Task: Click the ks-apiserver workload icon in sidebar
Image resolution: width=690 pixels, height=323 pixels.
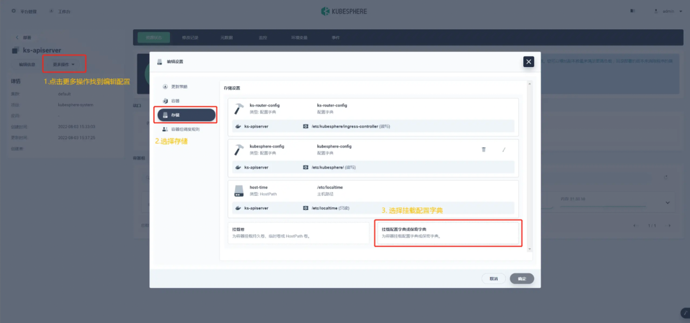Action: 16,50
